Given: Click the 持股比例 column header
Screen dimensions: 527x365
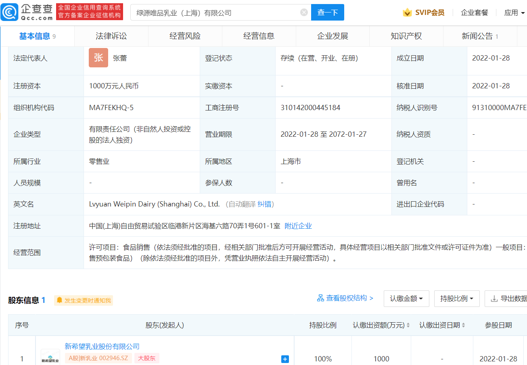Looking at the screenshot, I should point(323,325).
